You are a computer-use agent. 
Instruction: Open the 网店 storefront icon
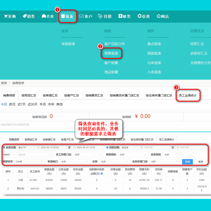click(159, 16)
